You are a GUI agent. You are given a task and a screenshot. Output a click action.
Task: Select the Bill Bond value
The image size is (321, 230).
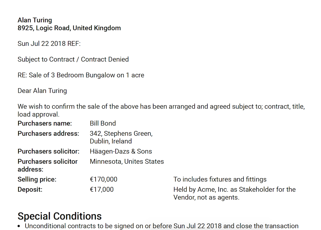(x=103, y=123)
